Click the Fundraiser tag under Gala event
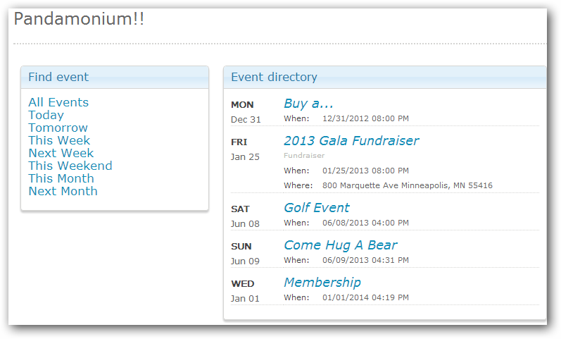 click(x=304, y=156)
